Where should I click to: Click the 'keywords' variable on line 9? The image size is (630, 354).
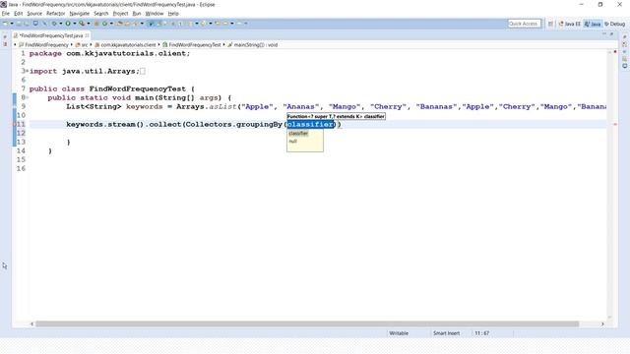pyautogui.click(x=145, y=107)
